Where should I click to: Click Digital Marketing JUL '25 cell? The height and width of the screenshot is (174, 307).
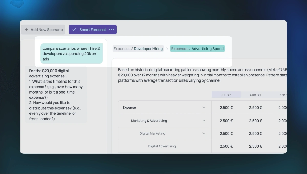tap(226, 133)
